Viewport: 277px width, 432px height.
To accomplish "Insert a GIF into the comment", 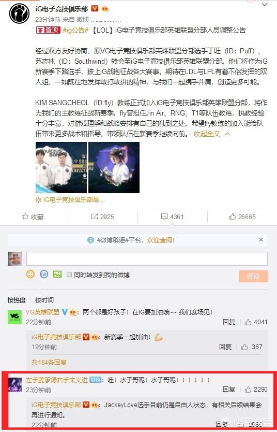I will [x=44, y=274].
